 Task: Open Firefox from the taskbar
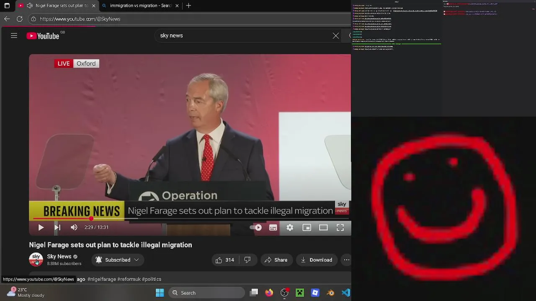pos(269,293)
